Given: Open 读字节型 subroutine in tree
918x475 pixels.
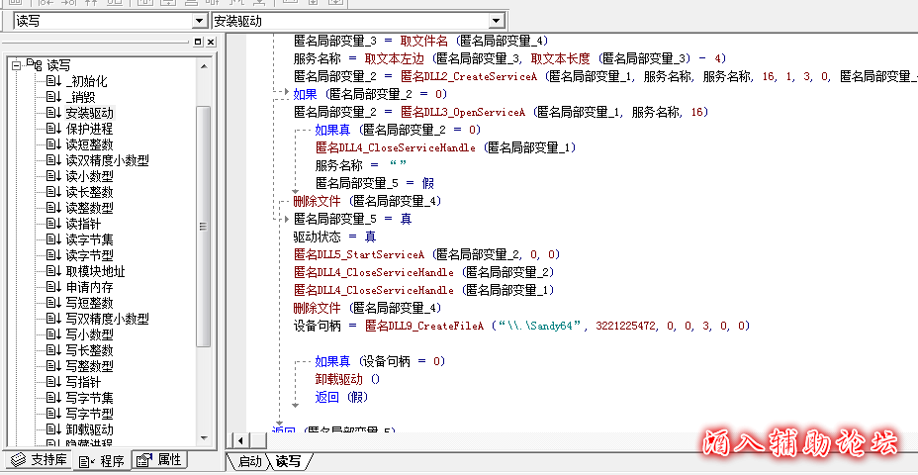Looking at the screenshot, I should 89,255.
